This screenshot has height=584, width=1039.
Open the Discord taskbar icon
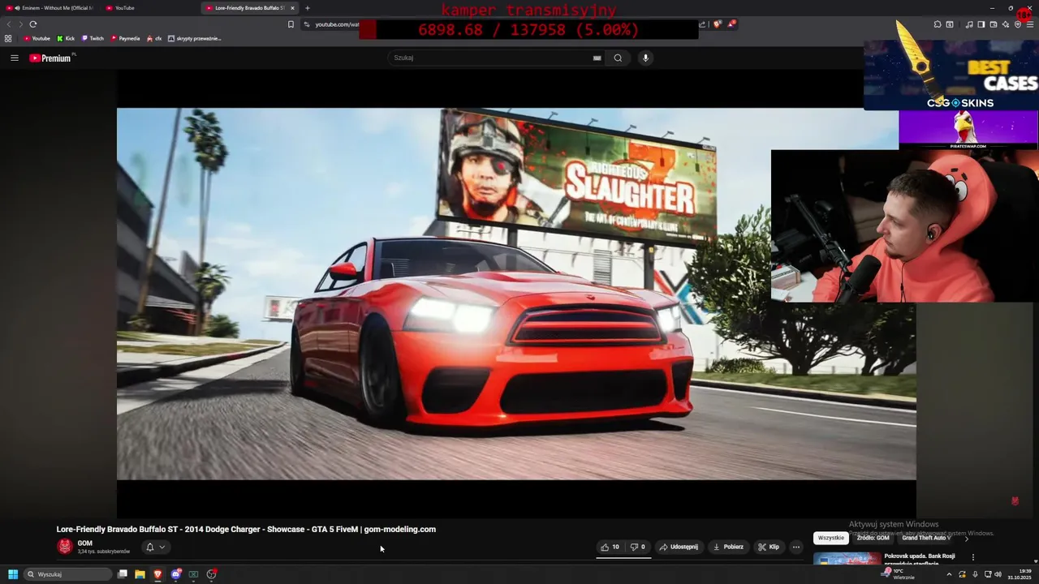pos(175,574)
